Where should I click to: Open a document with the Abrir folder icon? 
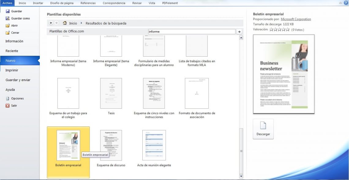[7, 25]
